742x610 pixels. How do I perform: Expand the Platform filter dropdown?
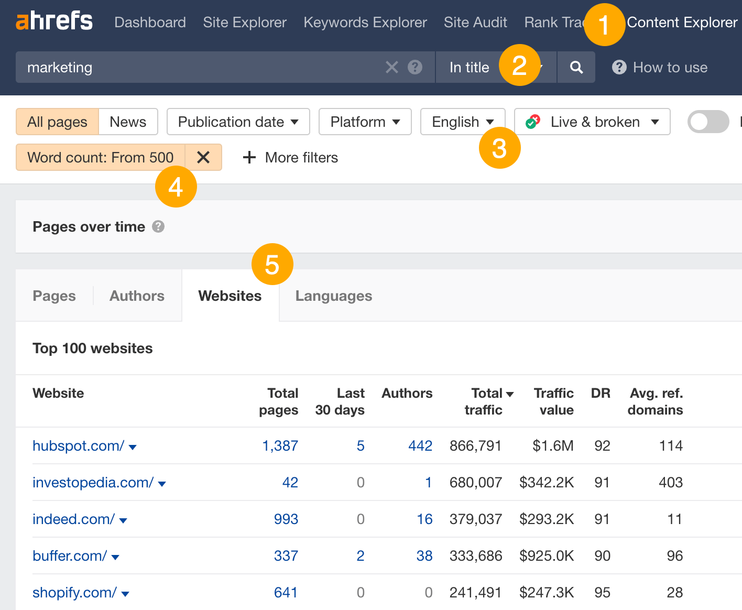pos(365,122)
